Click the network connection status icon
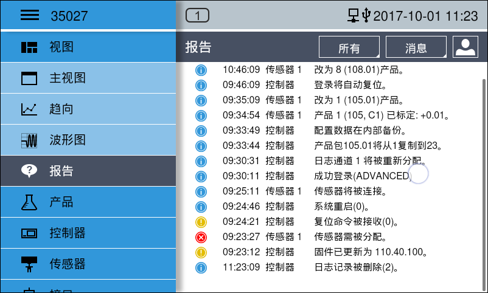 (354, 16)
